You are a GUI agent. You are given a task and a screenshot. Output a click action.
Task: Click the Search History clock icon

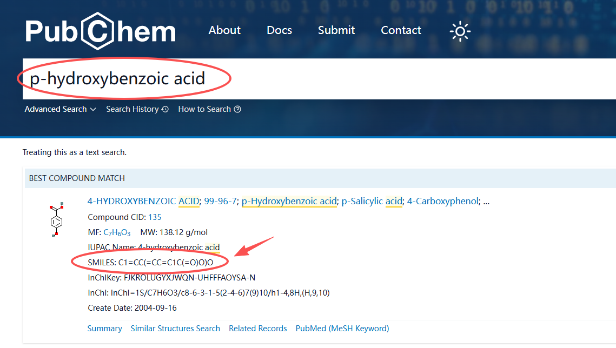point(165,109)
